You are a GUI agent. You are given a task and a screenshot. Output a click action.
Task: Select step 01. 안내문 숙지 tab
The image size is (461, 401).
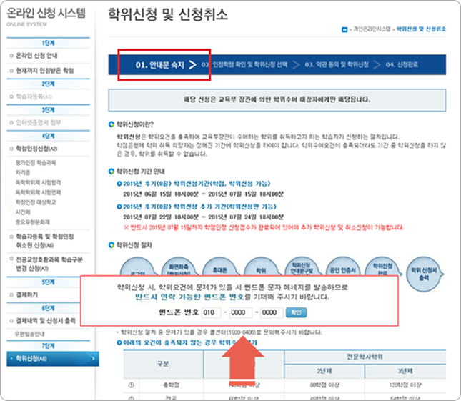click(159, 65)
